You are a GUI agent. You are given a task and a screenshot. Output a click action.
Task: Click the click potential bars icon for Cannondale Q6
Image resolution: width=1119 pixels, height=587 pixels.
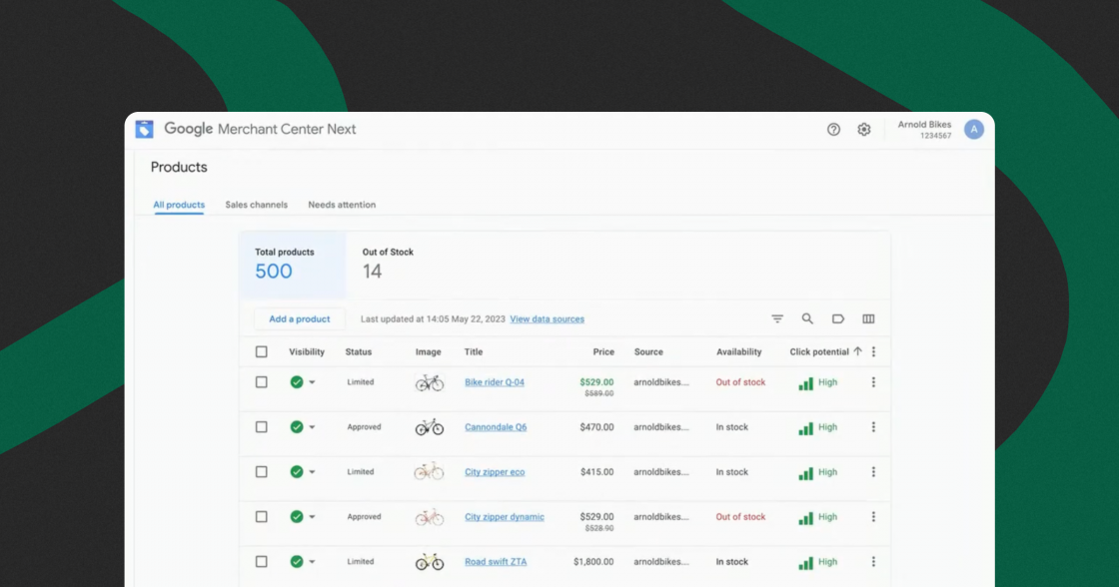click(x=805, y=428)
